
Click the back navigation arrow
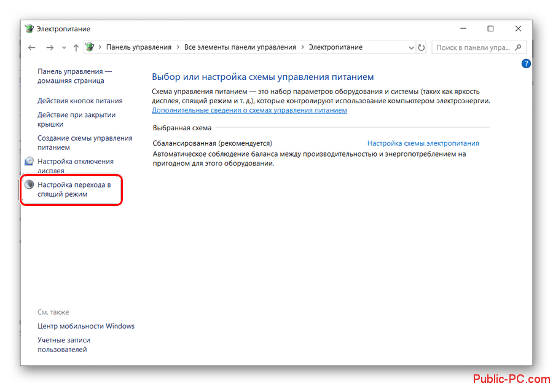point(32,47)
